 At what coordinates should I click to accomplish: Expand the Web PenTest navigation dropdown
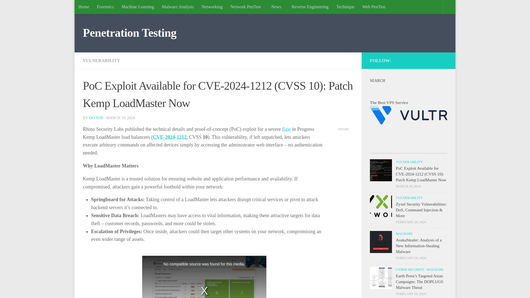coord(373,7)
